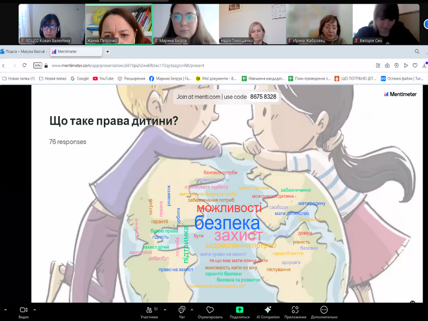Viewport: 428px width, 321px height.
Task: Switch to the Пошта – Maryna Bezruk tab
Action: point(24,51)
